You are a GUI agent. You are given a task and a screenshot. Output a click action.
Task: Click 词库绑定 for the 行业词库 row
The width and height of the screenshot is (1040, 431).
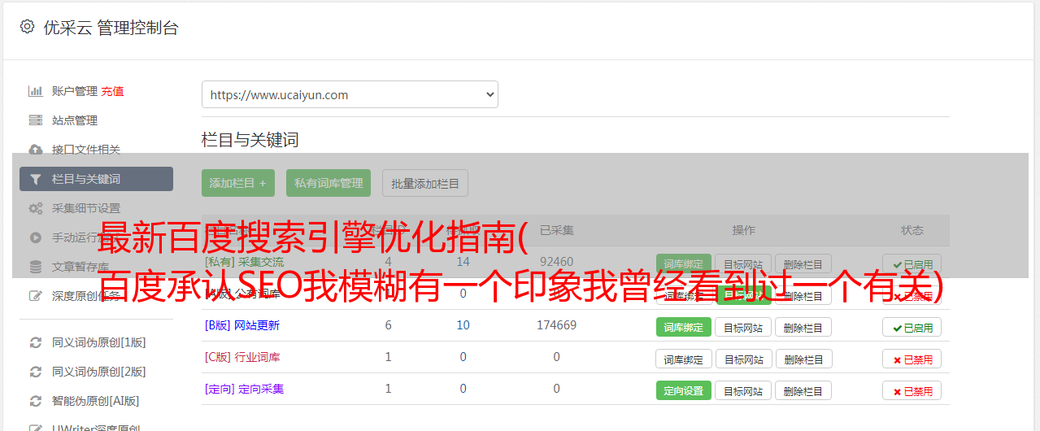tap(684, 359)
